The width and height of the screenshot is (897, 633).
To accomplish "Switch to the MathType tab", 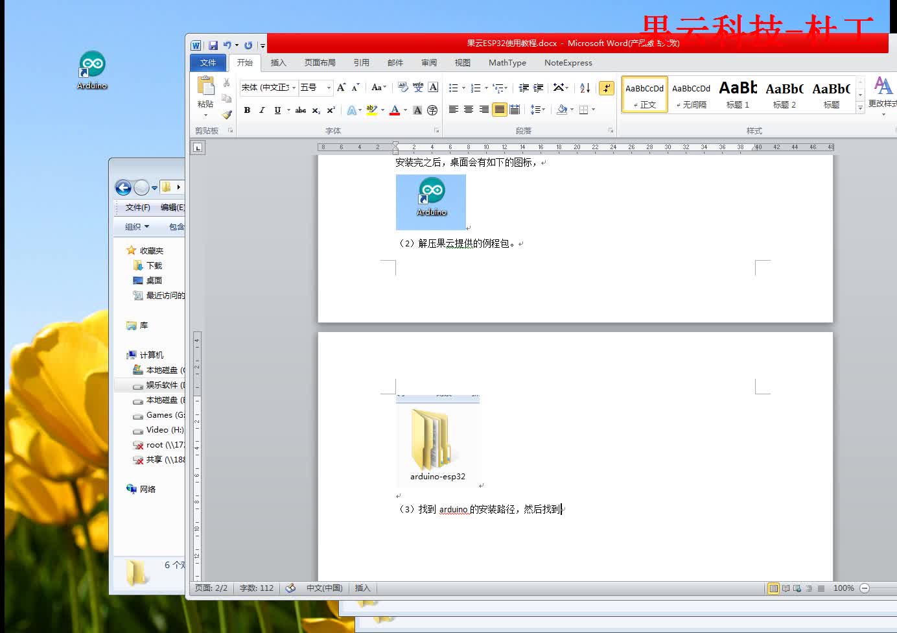I will pyautogui.click(x=507, y=62).
